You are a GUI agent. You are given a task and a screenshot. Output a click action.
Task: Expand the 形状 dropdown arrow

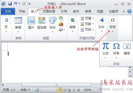53,32
